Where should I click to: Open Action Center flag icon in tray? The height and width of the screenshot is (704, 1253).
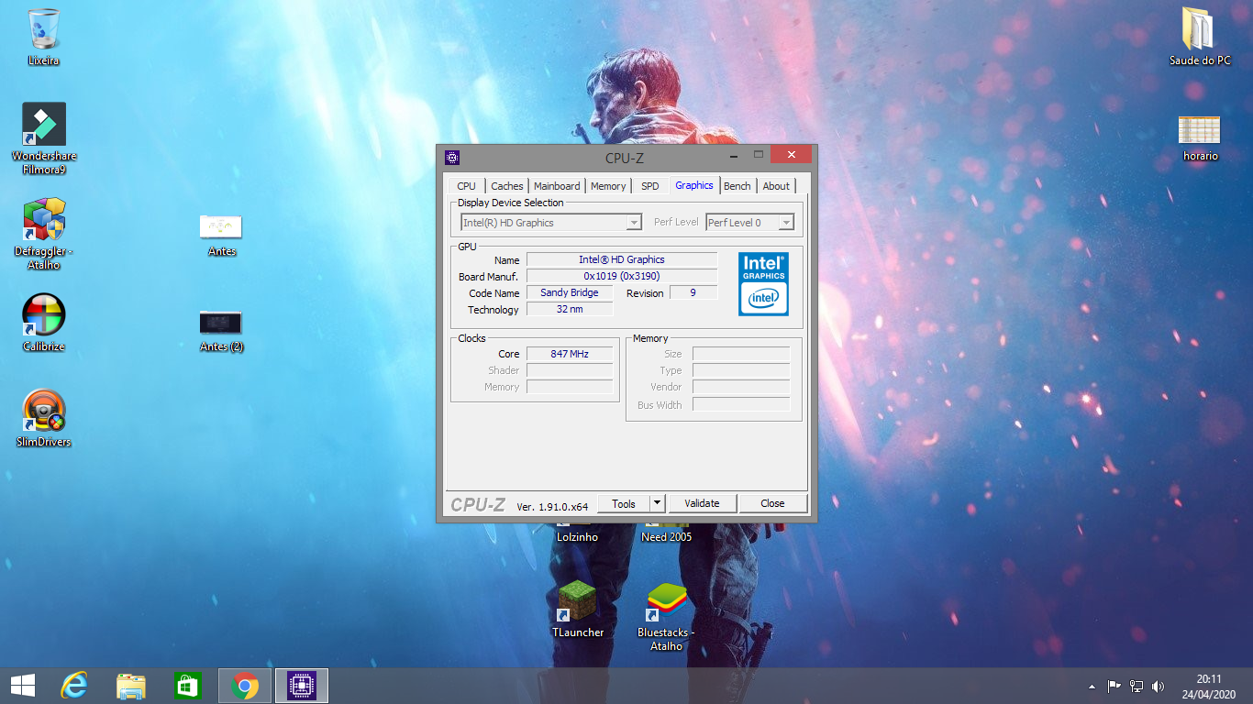1114,686
